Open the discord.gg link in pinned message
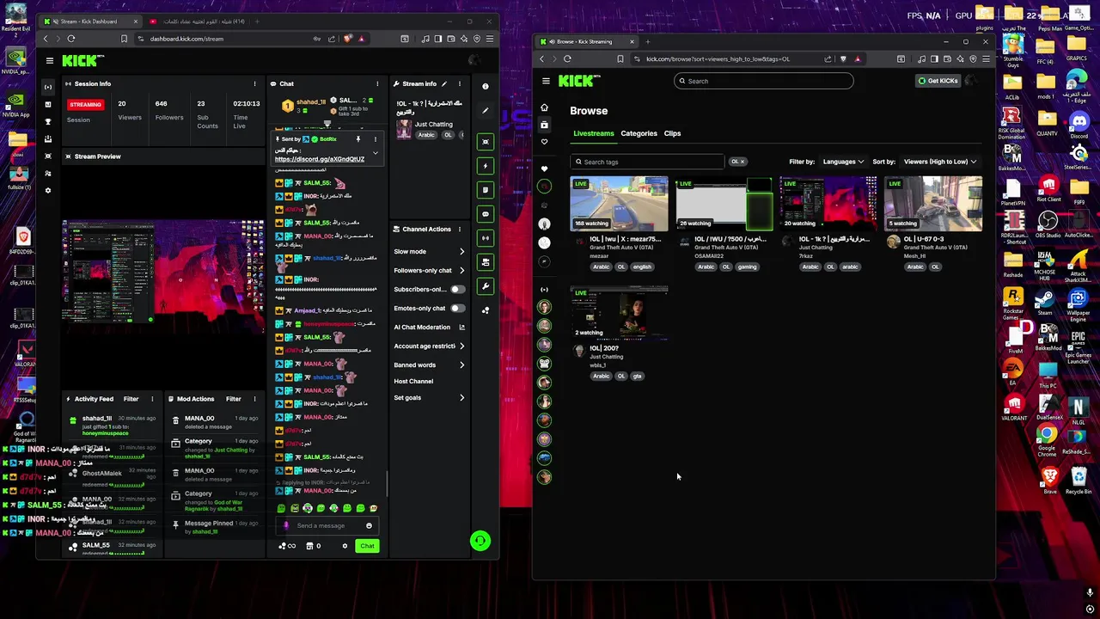 coord(320,159)
